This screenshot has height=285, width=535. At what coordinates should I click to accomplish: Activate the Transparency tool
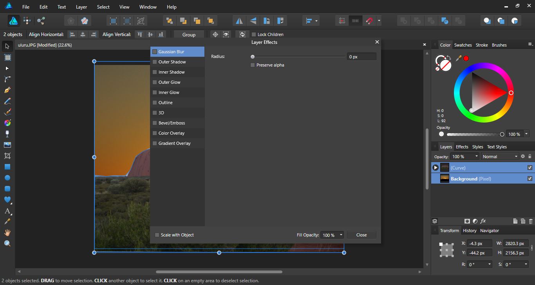[x=6, y=133]
